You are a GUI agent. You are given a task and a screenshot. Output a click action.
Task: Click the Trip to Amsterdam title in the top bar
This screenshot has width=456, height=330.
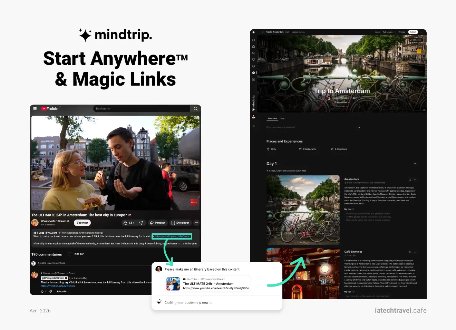tap(275, 32)
